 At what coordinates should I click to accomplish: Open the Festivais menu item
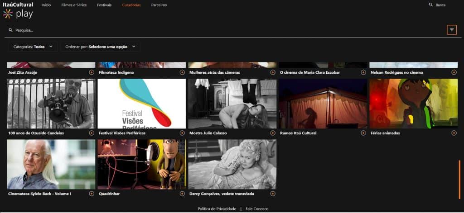[x=104, y=5]
